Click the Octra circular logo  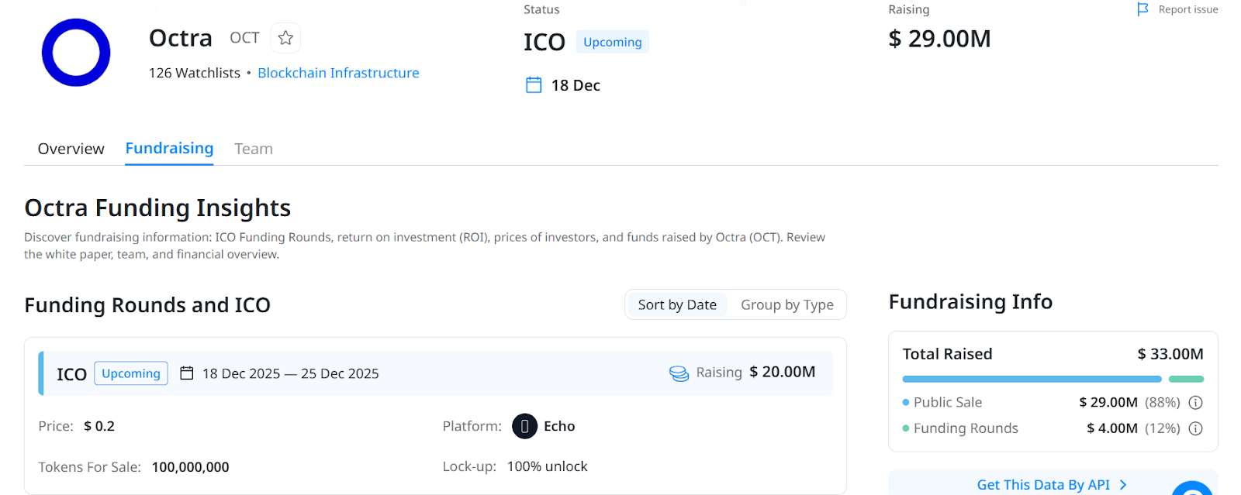tap(76, 53)
